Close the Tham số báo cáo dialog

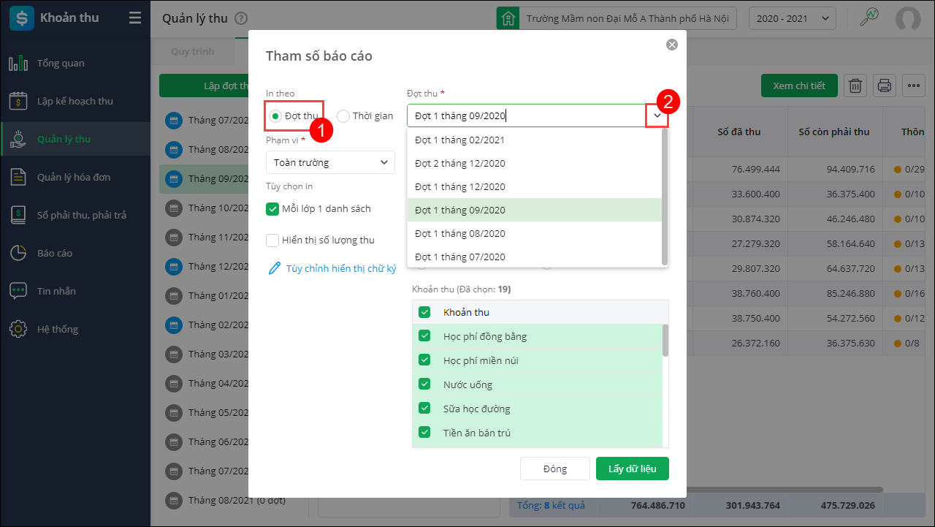tap(672, 45)
